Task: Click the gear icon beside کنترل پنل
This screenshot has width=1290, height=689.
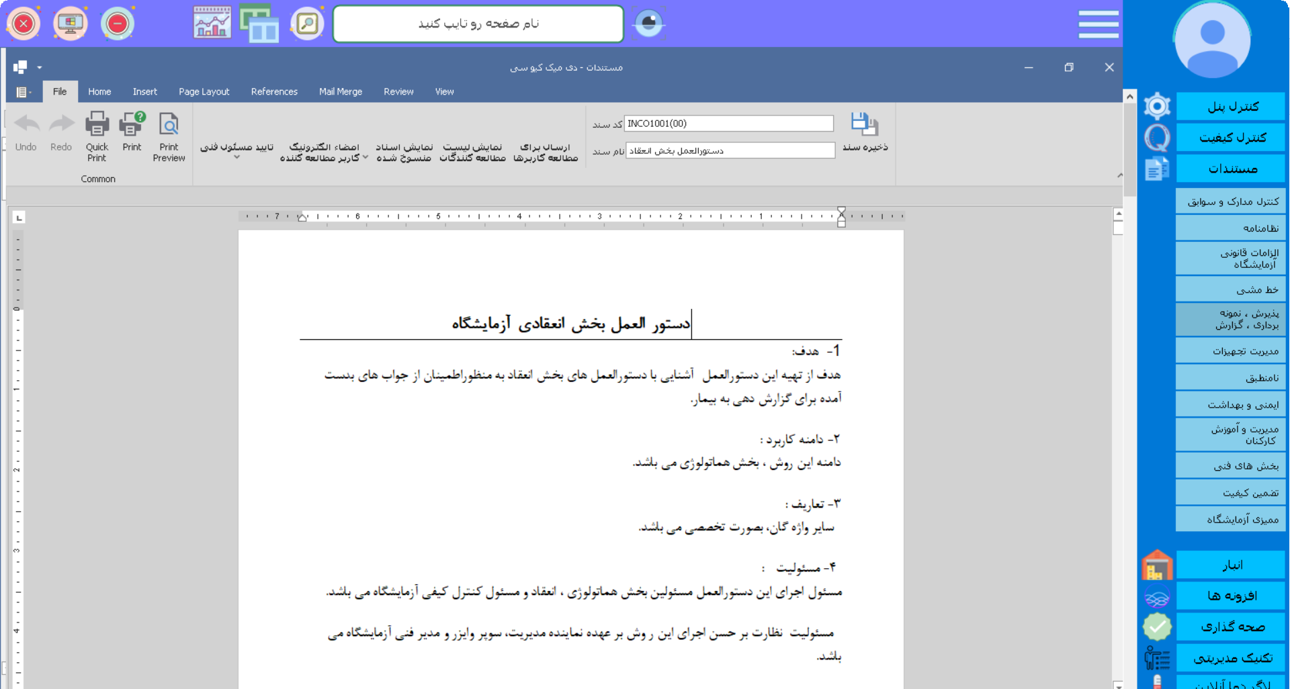Action: tap(1157, 106)
